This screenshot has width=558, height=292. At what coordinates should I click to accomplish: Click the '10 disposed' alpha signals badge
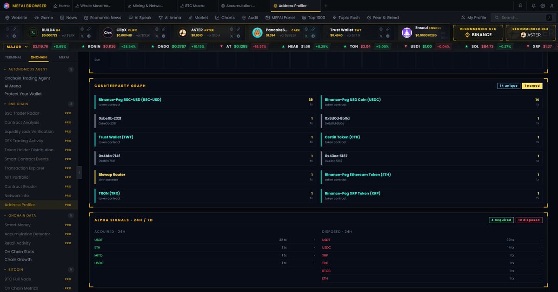click(529, 220)
